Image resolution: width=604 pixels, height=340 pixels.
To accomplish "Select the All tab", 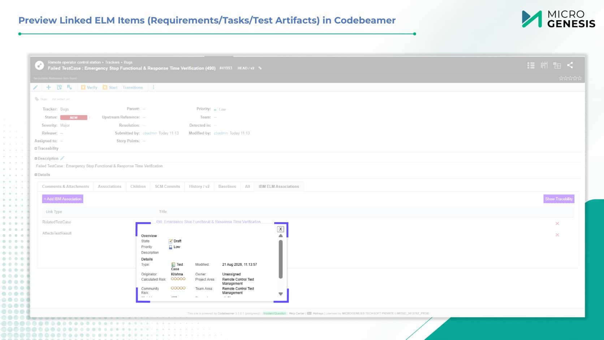I will [247, 186].
